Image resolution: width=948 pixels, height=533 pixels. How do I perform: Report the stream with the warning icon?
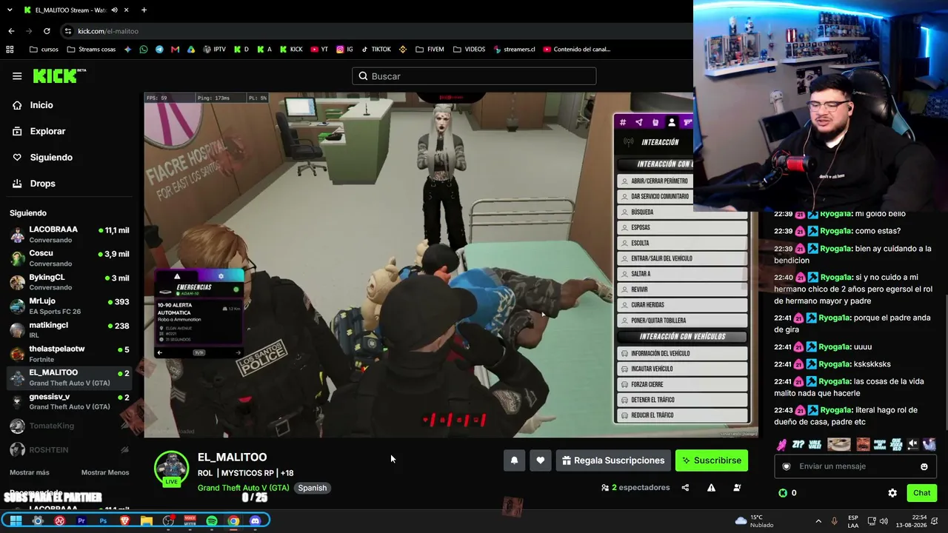tap(711, 488)
